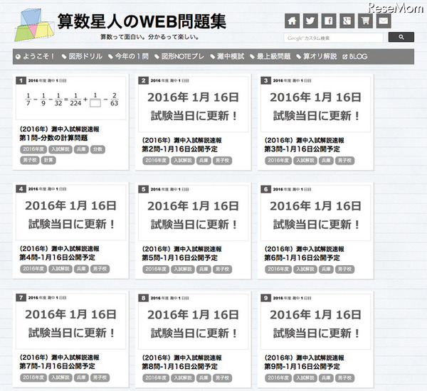Image resolution: width=427 pixels, height=391 pixels.
Task: Click the number 8 badge on card 8
Action: tap(143, 298)
